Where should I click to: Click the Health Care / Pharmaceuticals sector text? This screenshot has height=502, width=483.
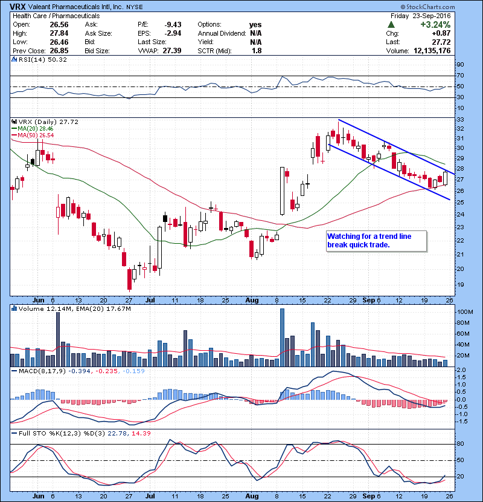[56, 16]
